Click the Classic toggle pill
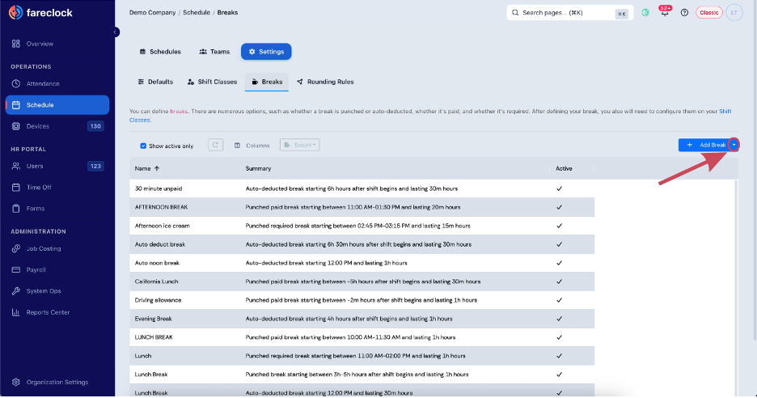757x398 pixels. tap(708, 13)
